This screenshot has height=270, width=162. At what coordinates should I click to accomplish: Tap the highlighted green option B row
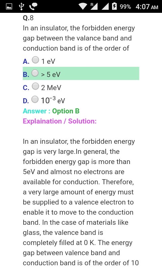coord(81,73)
